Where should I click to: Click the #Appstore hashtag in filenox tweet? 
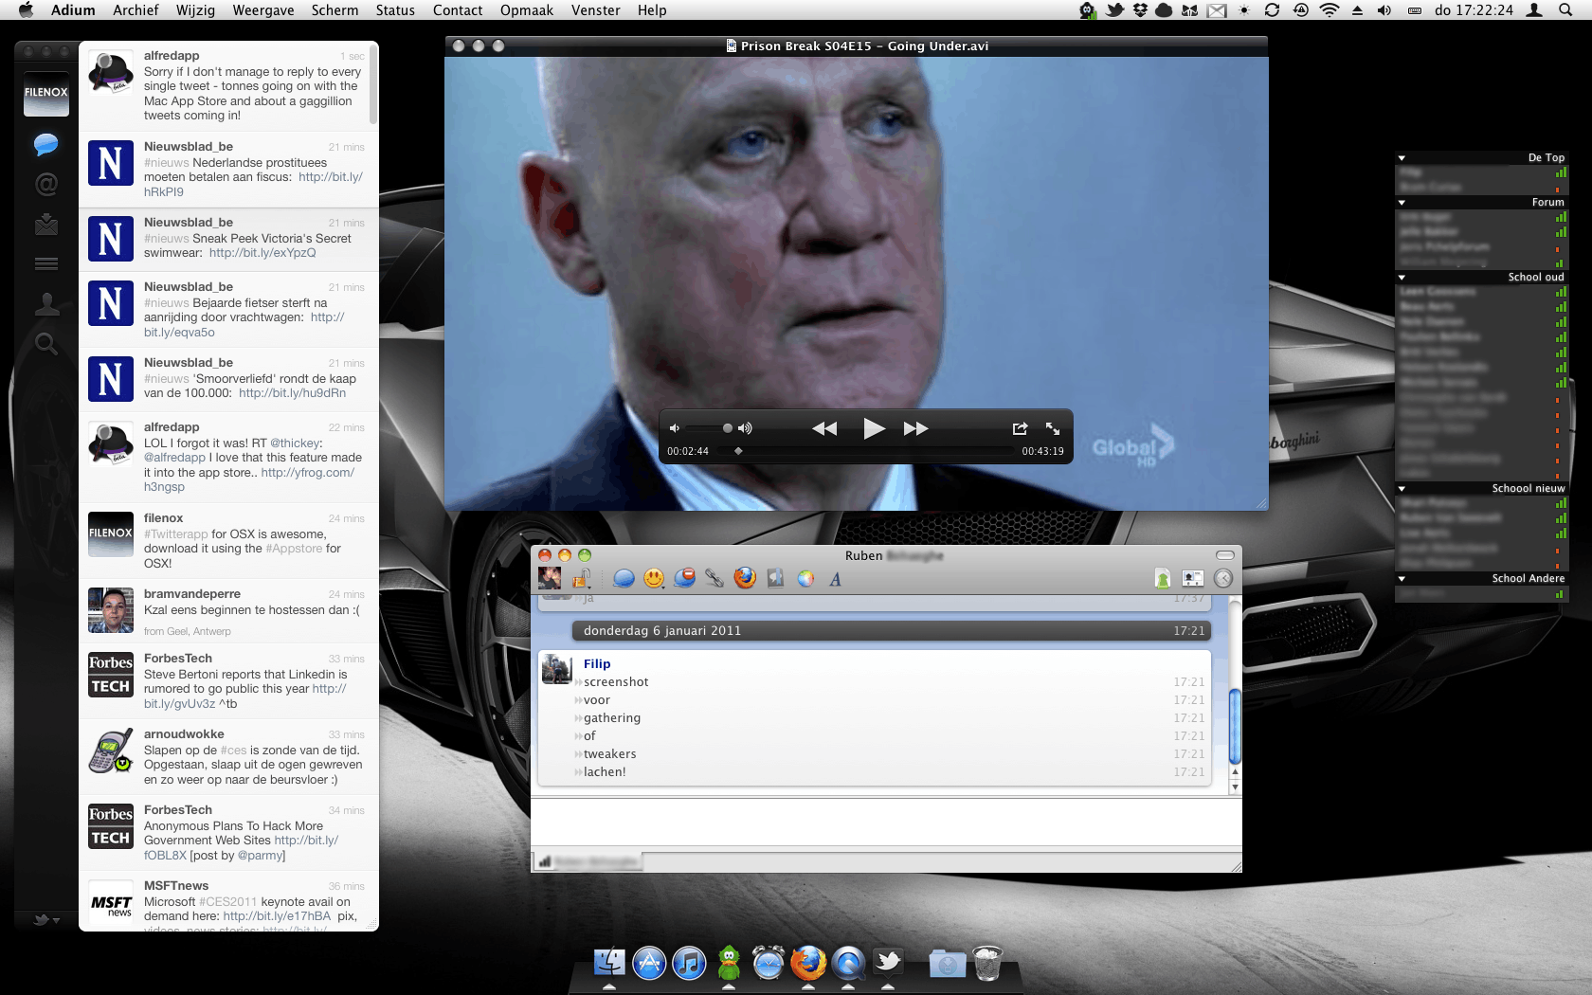(294, 549)
